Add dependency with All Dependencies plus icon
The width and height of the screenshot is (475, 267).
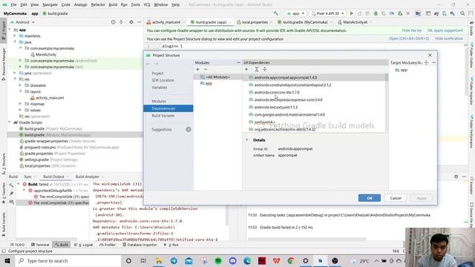246,69
